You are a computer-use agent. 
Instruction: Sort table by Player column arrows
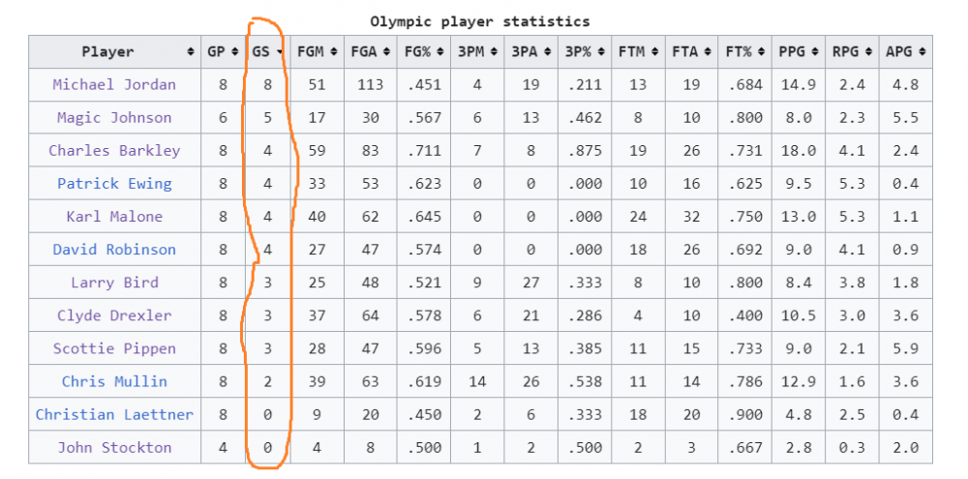click(x=190, y=52)
